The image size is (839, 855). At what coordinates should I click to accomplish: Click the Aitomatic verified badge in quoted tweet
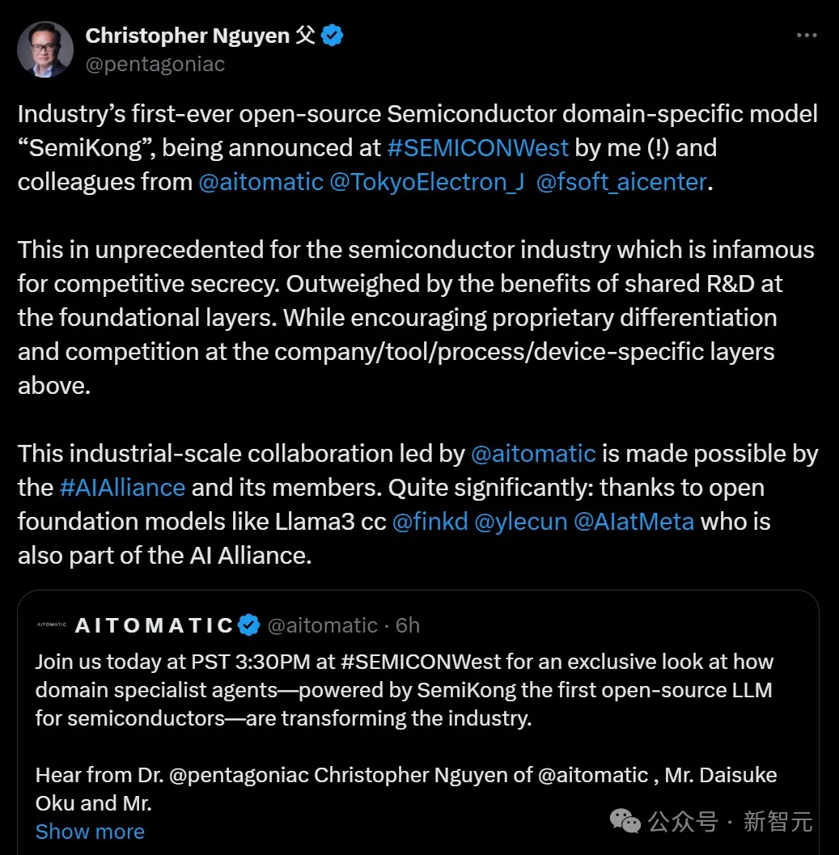pyautogui.click(x=249, y=625)
